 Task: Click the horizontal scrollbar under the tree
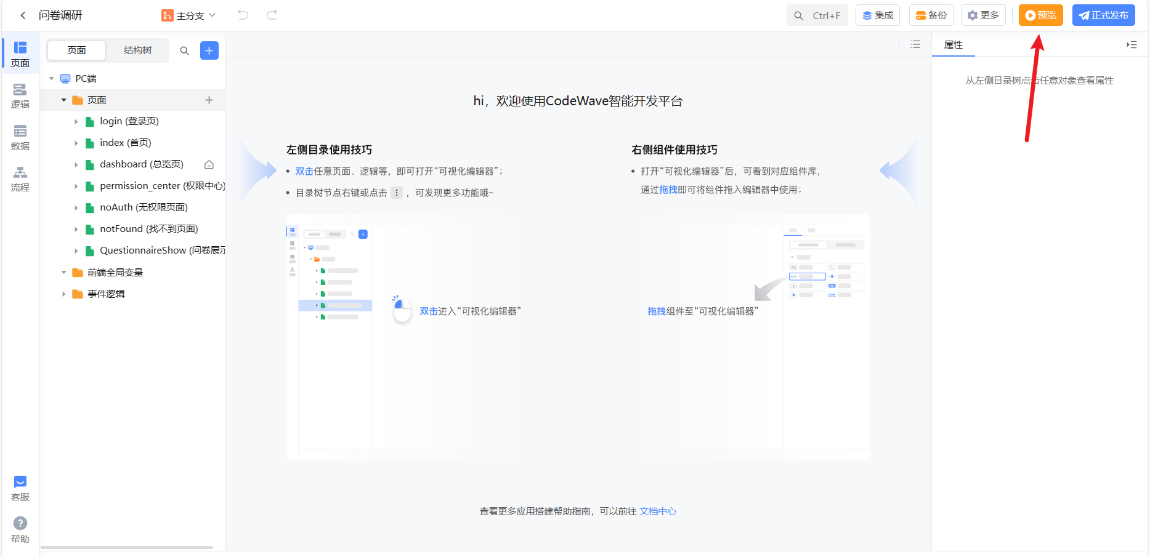click(x=127, y=547)
